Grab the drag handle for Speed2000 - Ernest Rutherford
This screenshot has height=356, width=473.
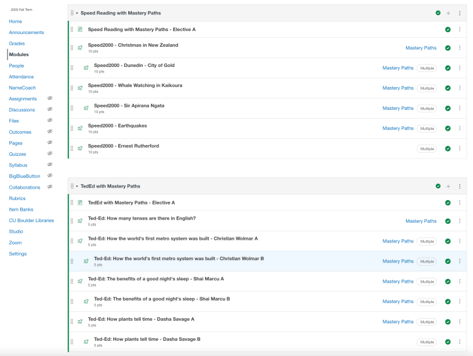coord(72,148)
